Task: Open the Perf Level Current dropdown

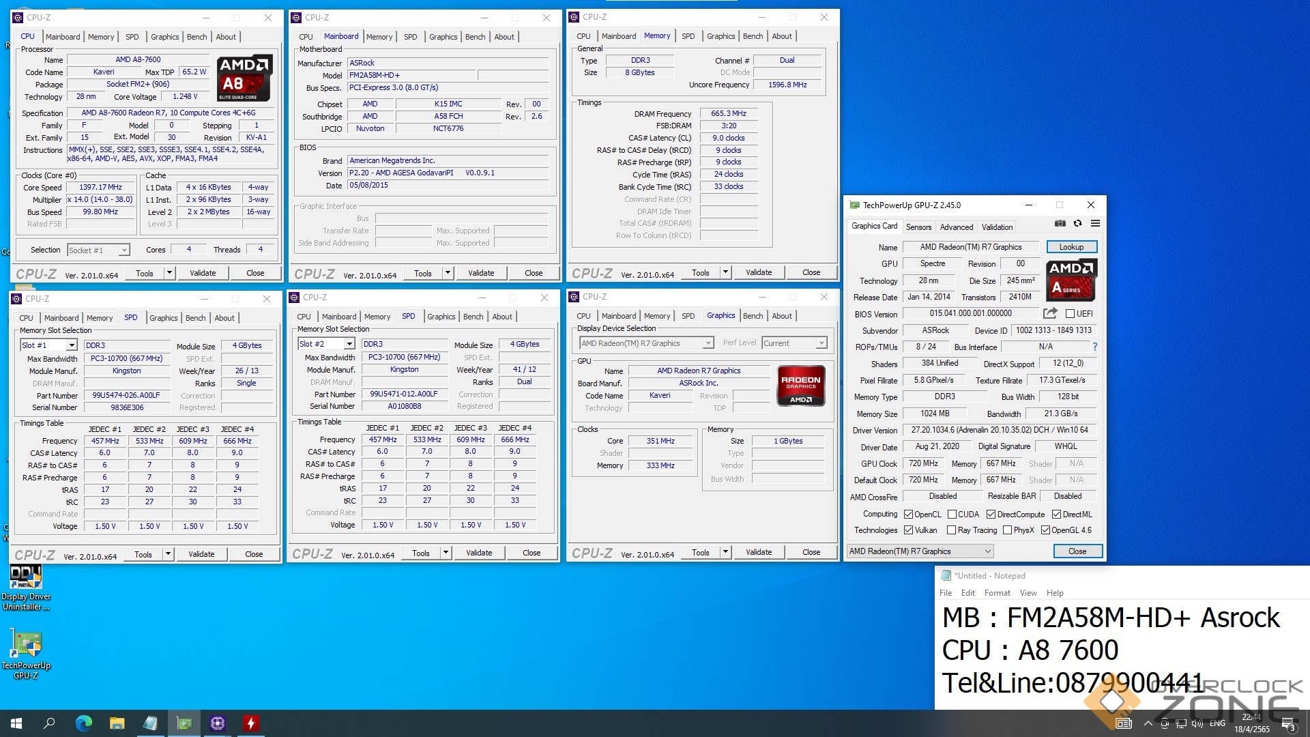Action: (821, 343)
